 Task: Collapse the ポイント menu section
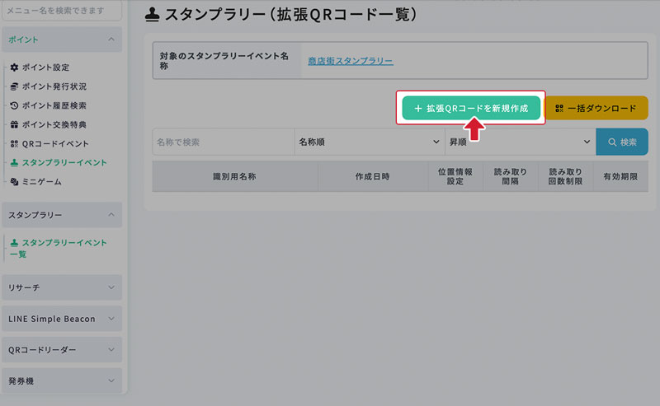tap(111, 40)
